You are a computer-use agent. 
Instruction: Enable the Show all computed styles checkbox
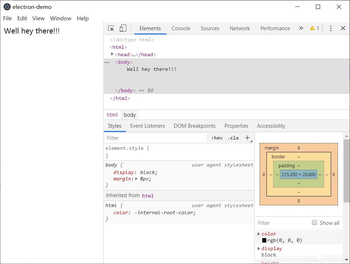314,222
